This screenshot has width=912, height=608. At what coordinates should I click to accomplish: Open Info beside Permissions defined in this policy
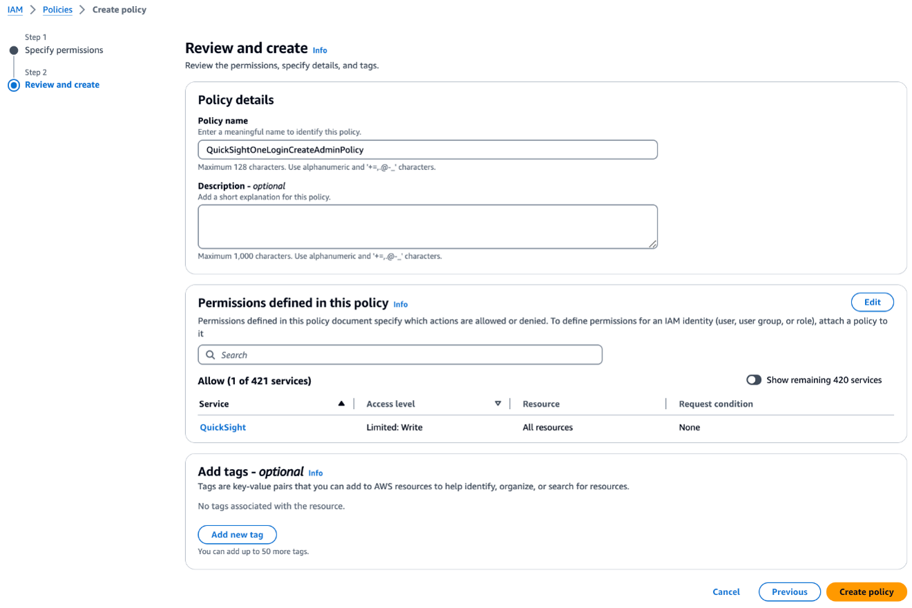tap(401, 304)
